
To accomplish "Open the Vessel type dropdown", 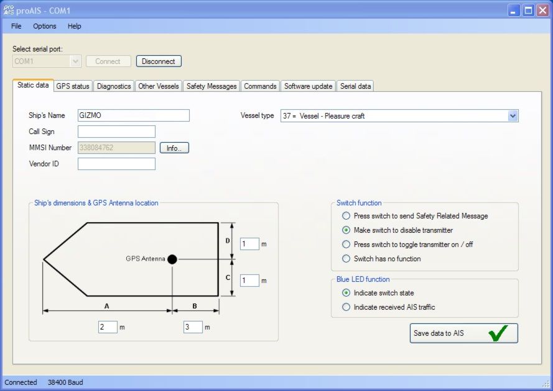I will (x=513, y=116).
